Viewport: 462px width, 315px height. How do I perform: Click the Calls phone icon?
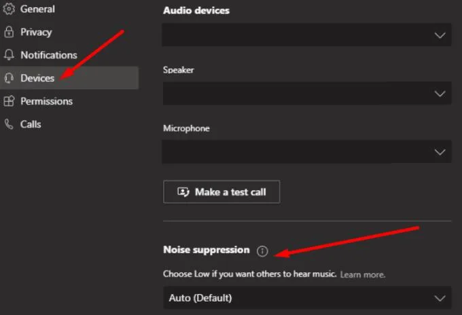tap(9, 124)
